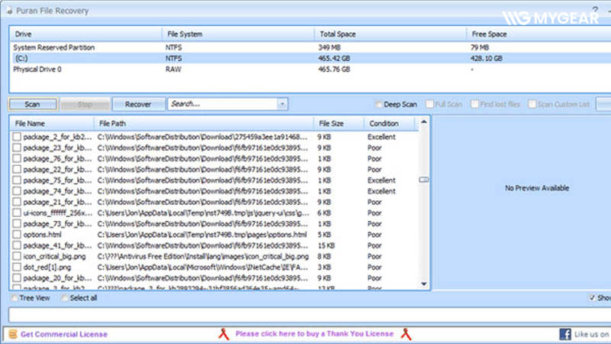Tick checkbox for options.html file
611x344 pixels.
pos(16,234)
